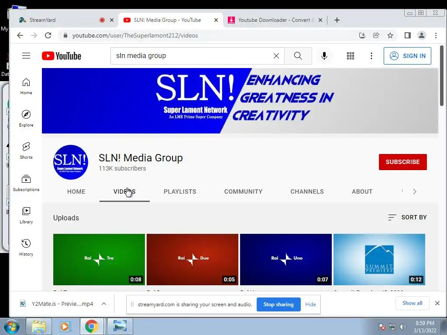Click the SLN! channel avatar
This screenshot has height=335, width=447.
[x=71, y=162]
